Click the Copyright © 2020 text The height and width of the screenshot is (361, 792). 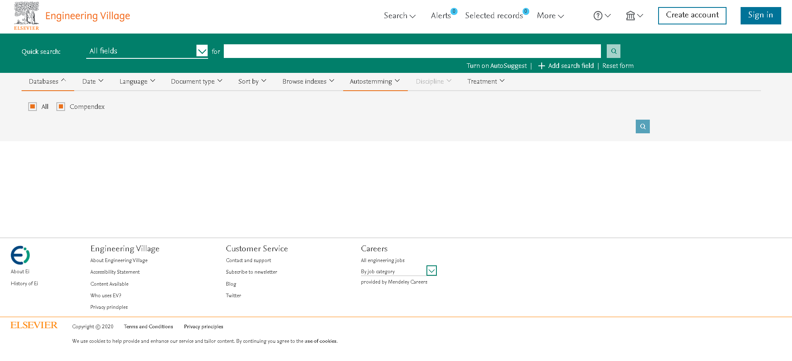[93, 327]
